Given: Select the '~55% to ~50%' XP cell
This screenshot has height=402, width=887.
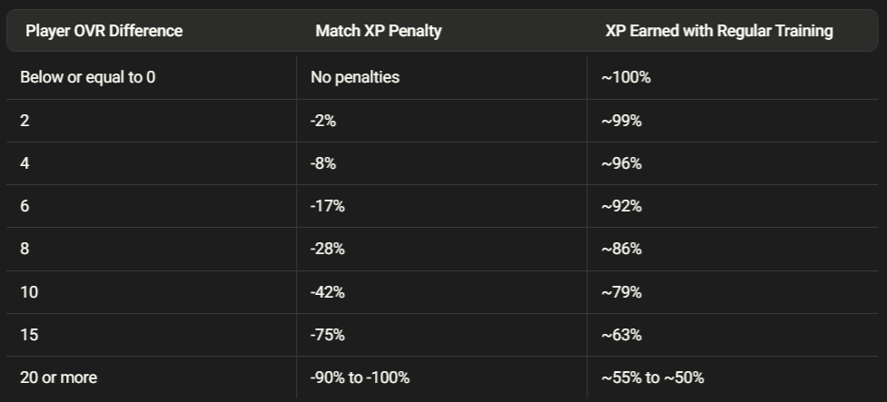Looking at the screenshot, I should click(652, 377).
